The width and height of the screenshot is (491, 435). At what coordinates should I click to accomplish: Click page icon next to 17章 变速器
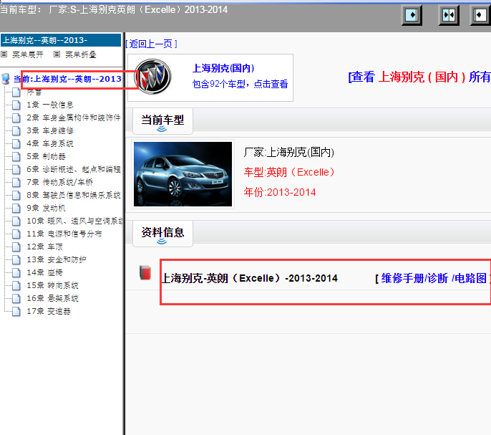pos(16,312)
